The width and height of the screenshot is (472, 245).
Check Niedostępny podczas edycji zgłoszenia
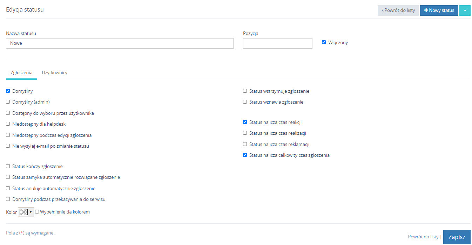[x=8, y=135]
